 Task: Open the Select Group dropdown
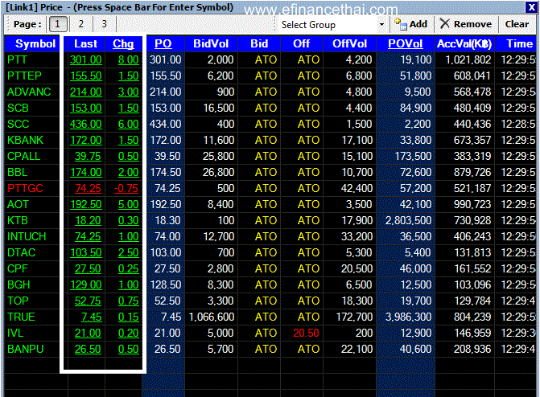tap(381, 24)
